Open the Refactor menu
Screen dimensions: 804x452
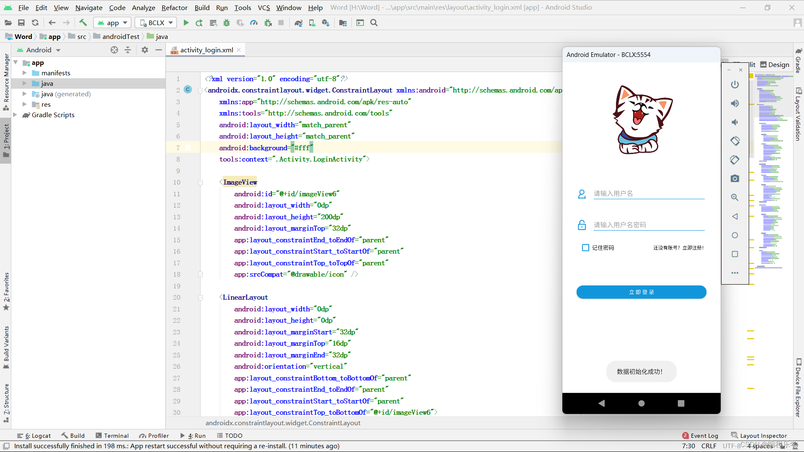pos(174,8)
